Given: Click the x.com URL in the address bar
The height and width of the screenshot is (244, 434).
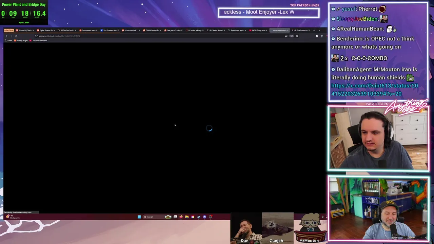Looking at the screenshot, I should click(59, 36).
